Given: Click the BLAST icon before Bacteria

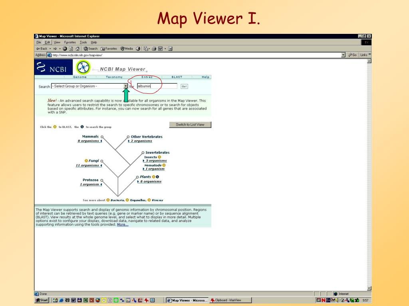Looking at the screenshot, I should click(108, 200).
